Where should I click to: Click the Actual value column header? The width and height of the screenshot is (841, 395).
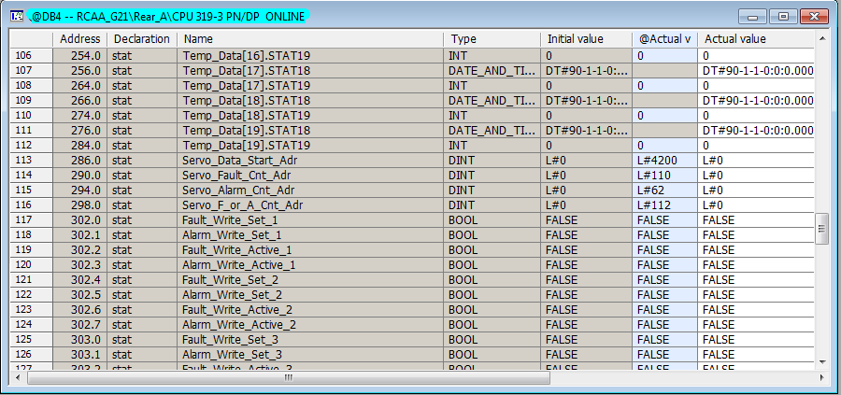point(756,39)
